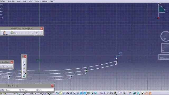Click the open folder icon at bottom-left
The image size is (169, 95).
coord(4,93)
